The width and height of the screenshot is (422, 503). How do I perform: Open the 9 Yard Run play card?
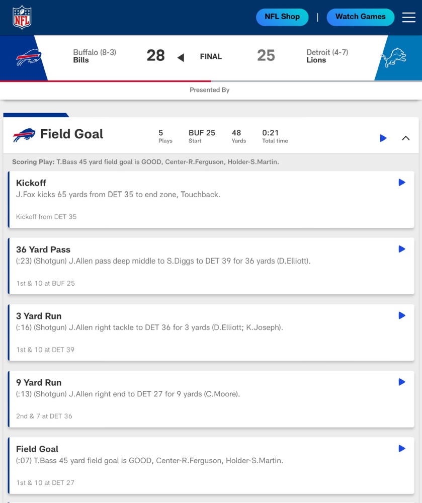pyautogui.click(x=211, y=399)
